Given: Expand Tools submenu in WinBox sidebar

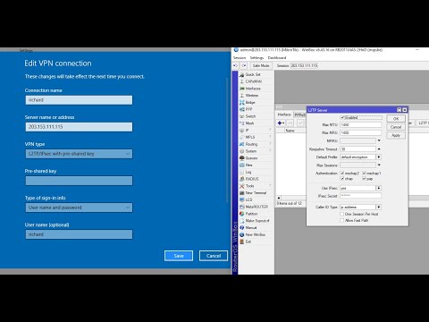Looking at the screenshot, I should [270, 186].
